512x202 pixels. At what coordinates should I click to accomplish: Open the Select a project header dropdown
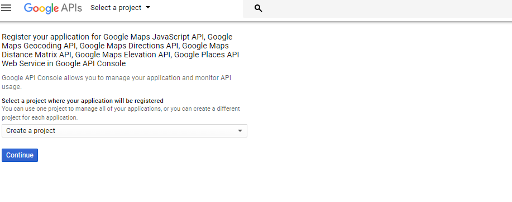tap(120, 8)
